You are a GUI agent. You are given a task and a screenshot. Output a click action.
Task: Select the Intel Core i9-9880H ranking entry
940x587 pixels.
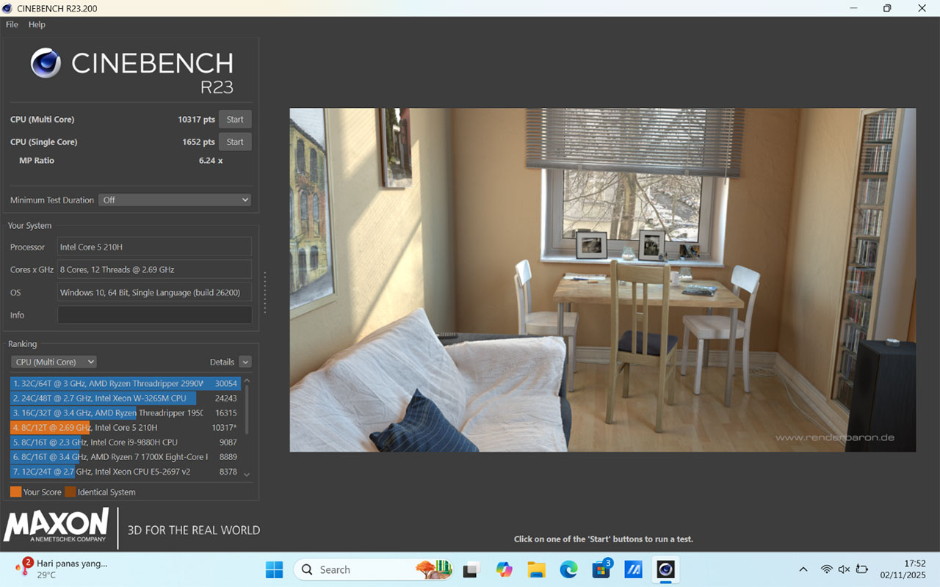click(125, 442)
